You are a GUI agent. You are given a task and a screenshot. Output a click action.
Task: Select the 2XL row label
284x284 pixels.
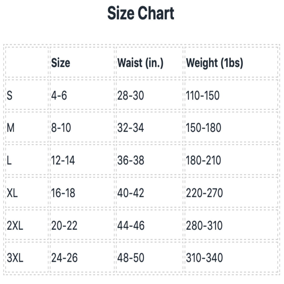[x=15, y=226]
